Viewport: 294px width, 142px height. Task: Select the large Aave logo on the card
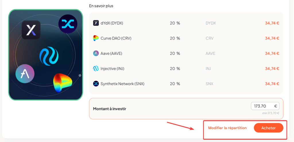[25, 74]
